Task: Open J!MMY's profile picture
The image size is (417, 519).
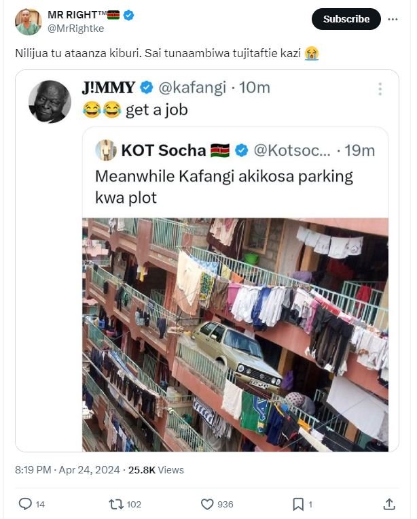Action: (x=50, y=102)
